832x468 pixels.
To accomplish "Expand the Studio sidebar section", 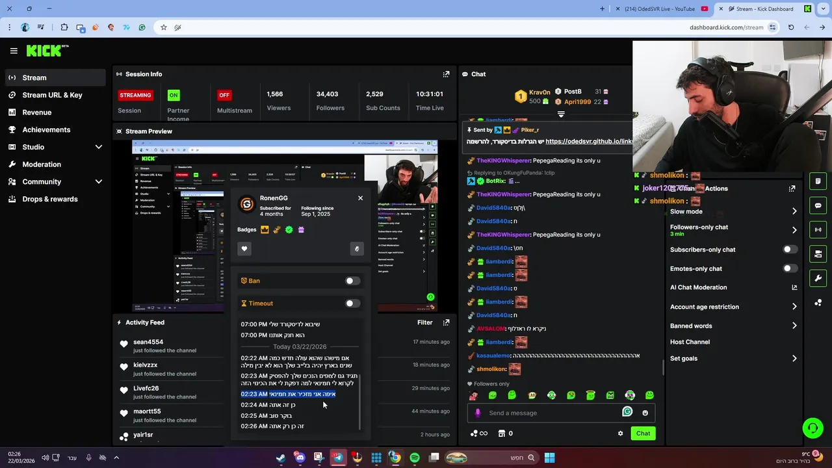I will [x=99, y=147].
